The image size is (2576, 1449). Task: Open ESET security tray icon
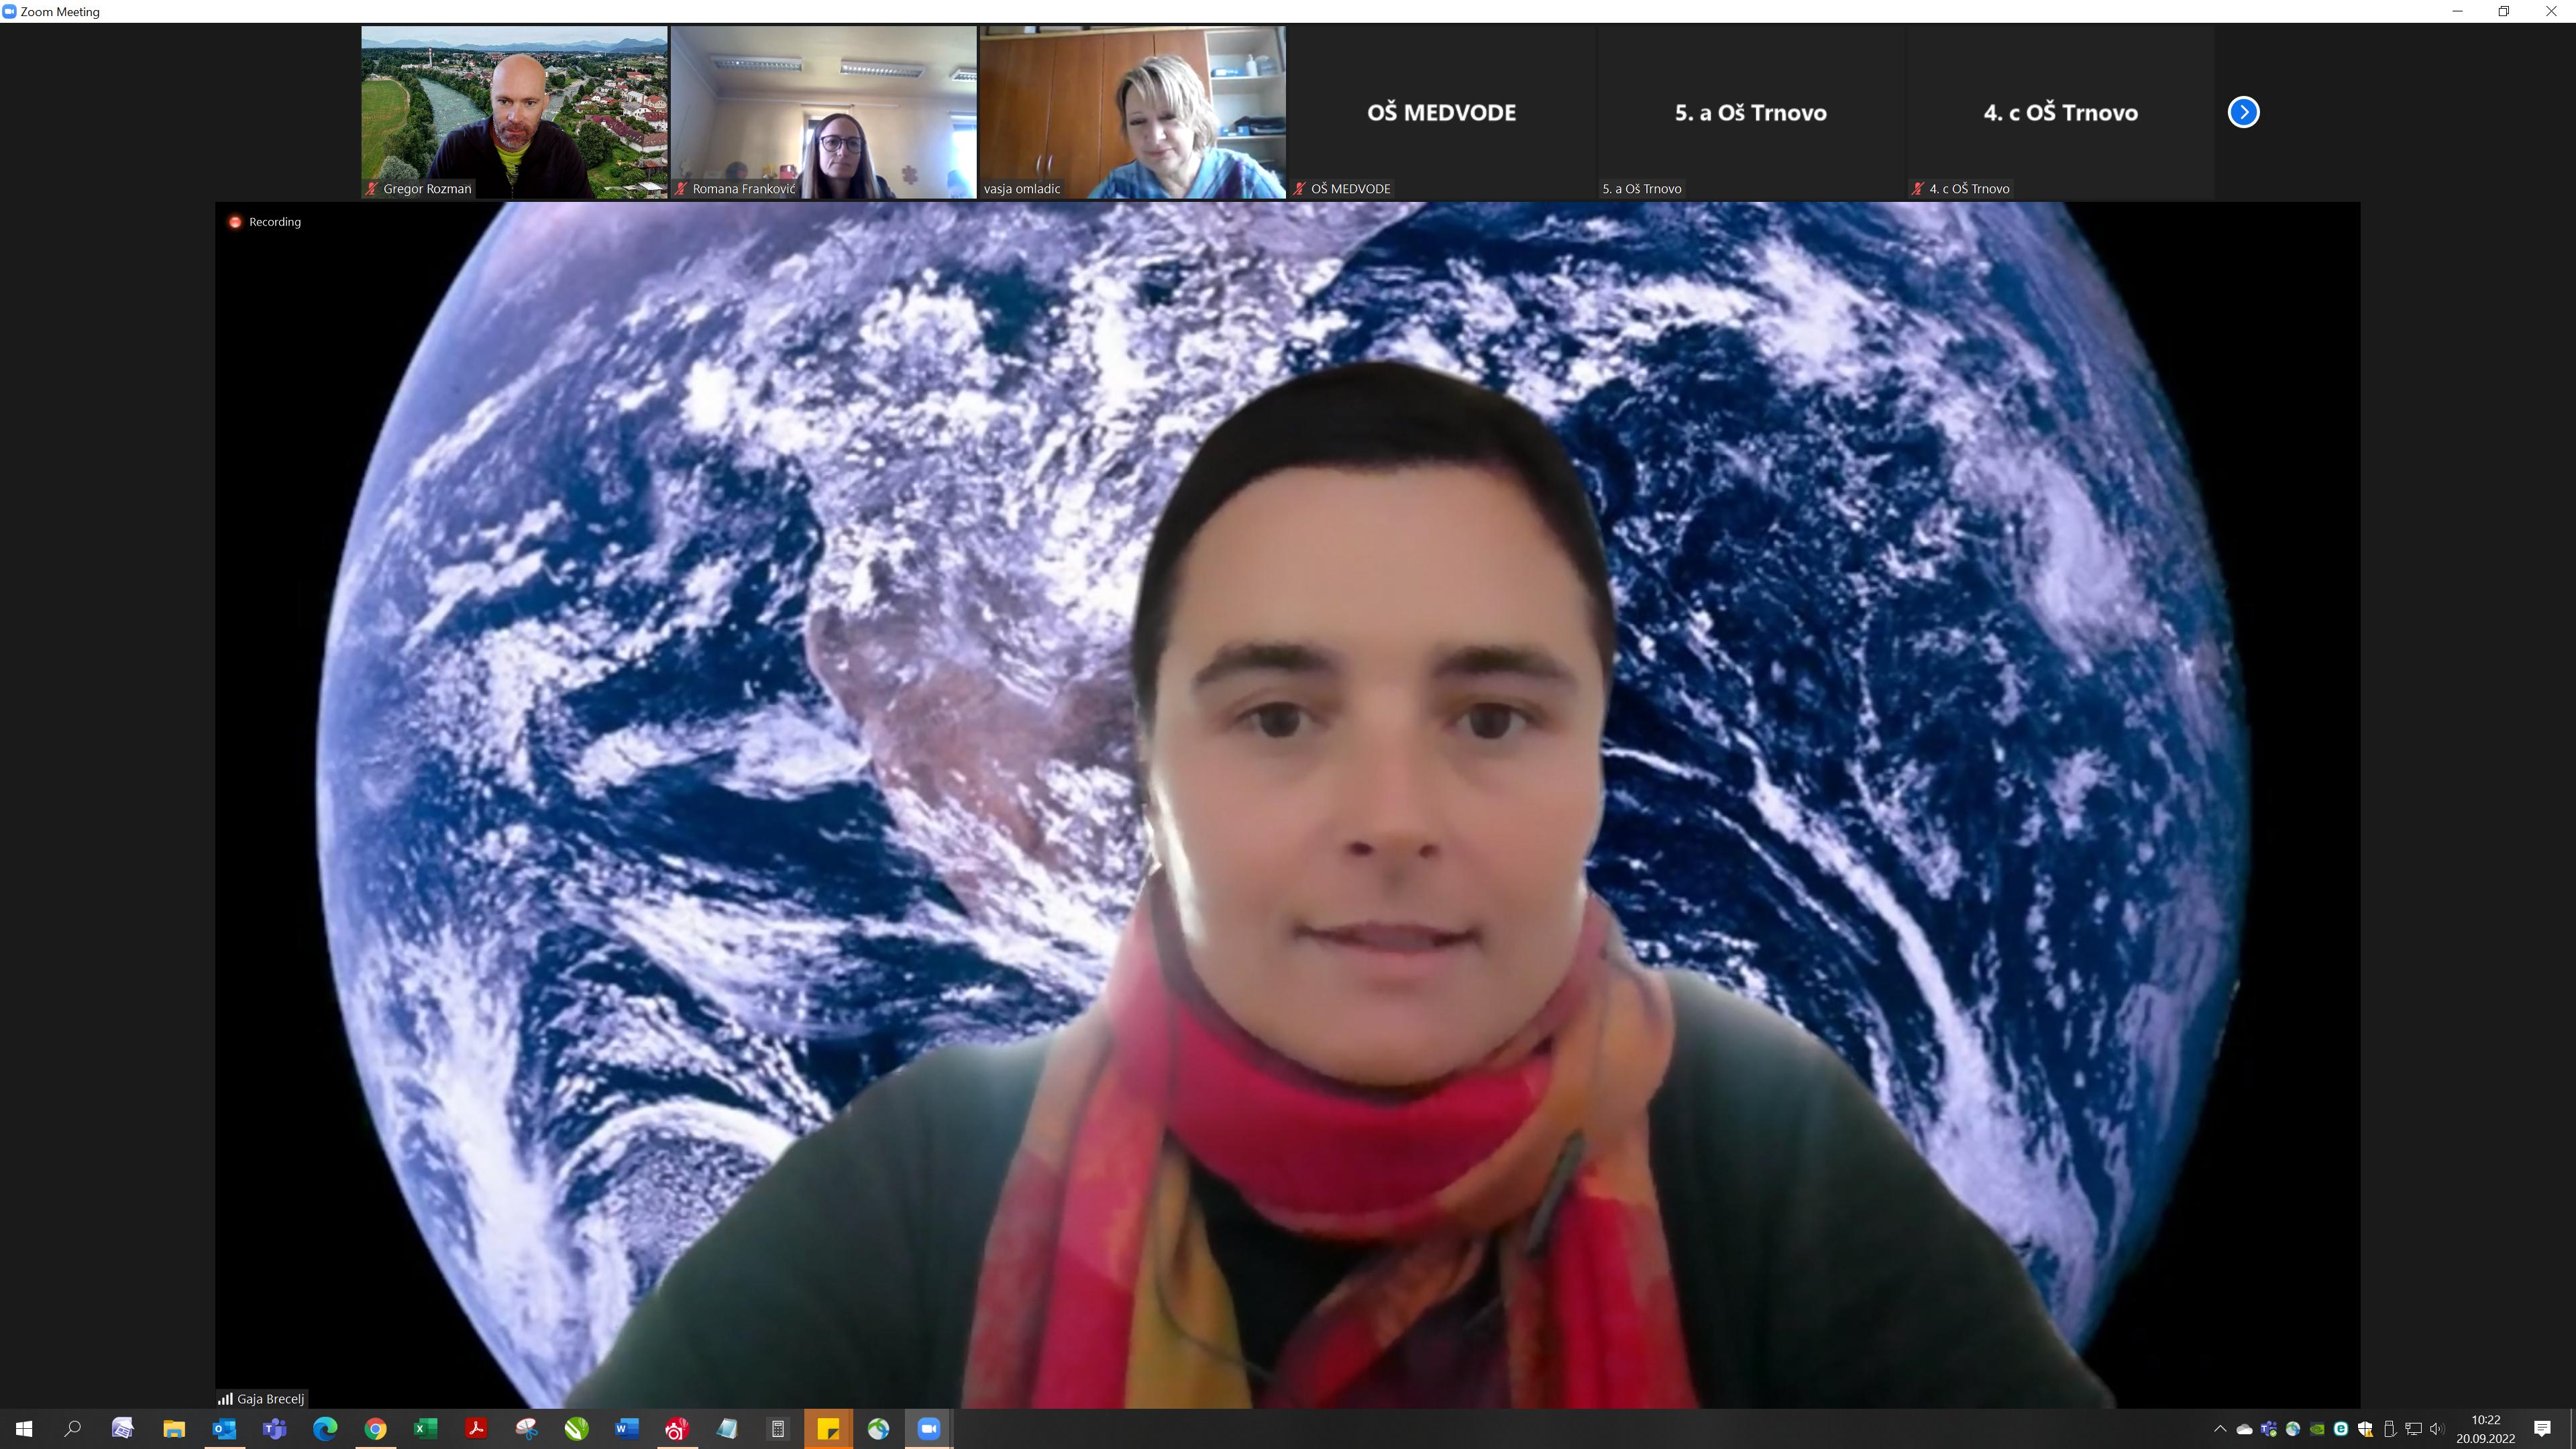[2341, 1429]
